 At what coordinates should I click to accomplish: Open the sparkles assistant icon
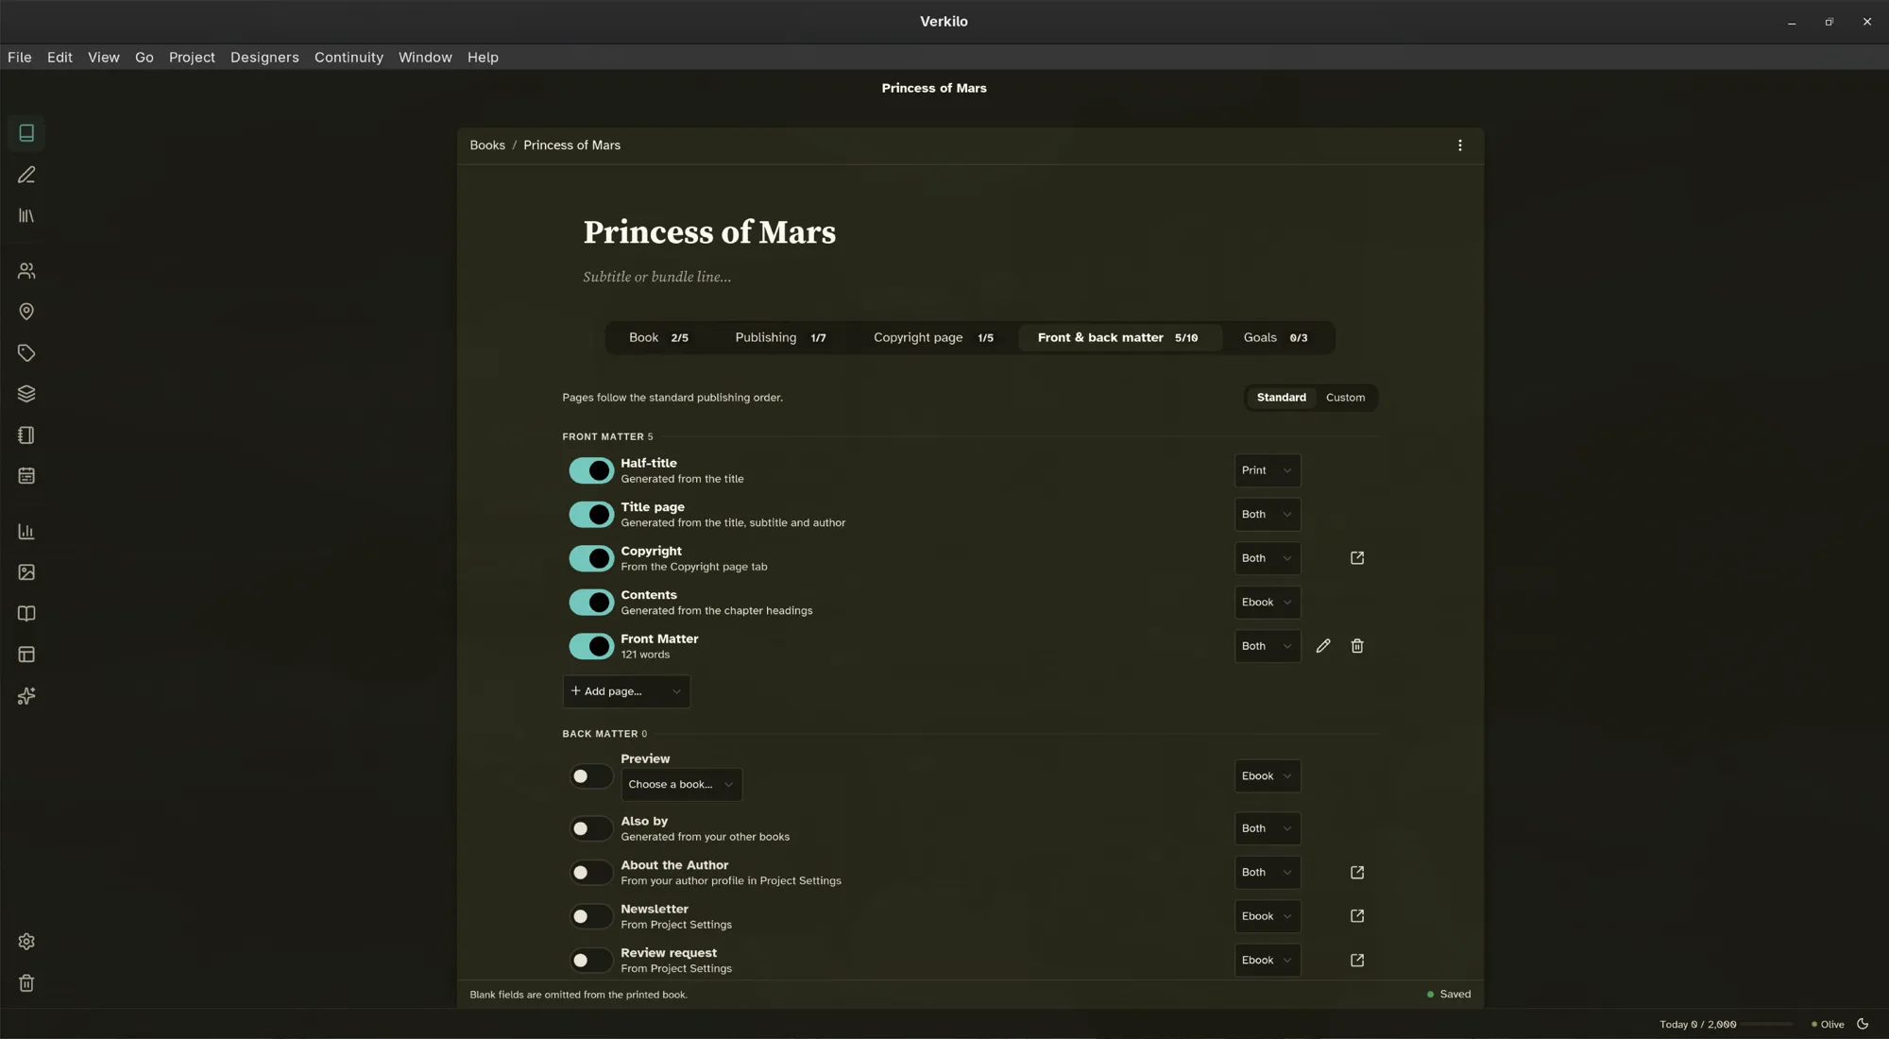click(26, 696)
